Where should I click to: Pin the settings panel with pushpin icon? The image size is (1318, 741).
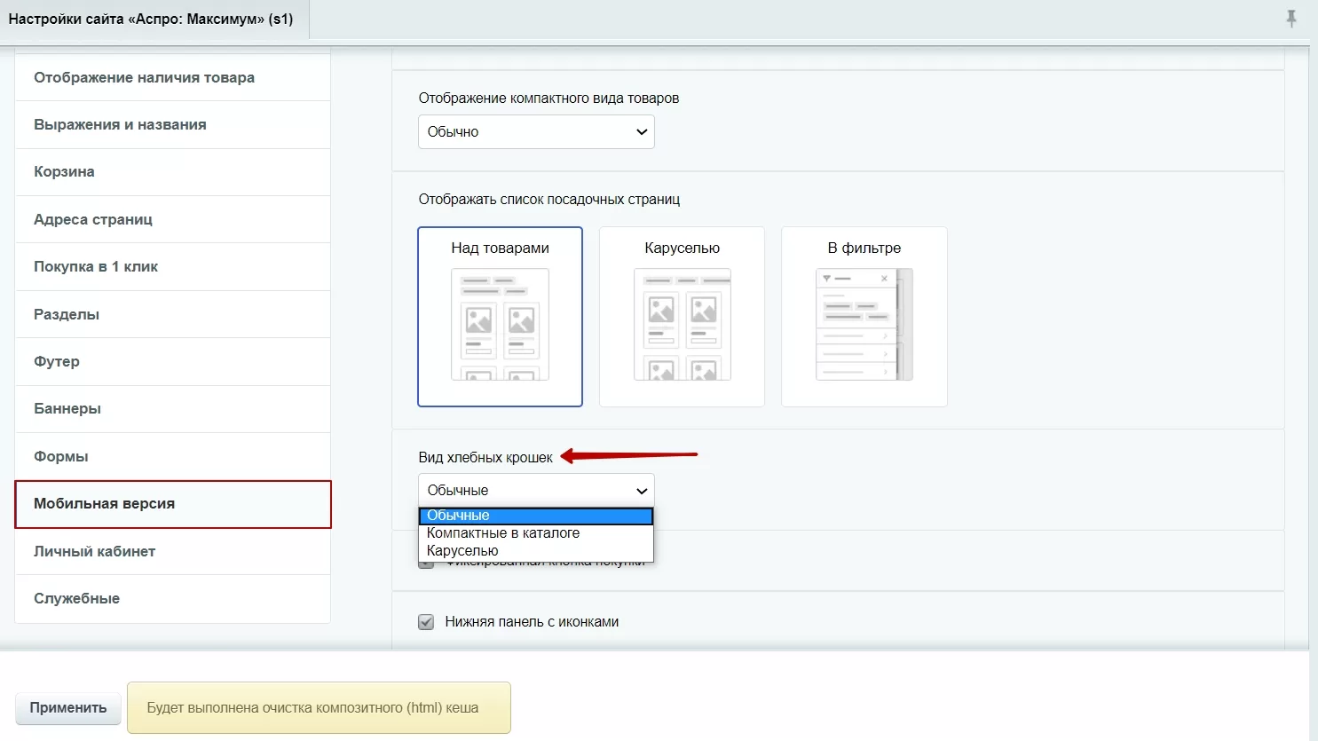tap(1291, 18)
